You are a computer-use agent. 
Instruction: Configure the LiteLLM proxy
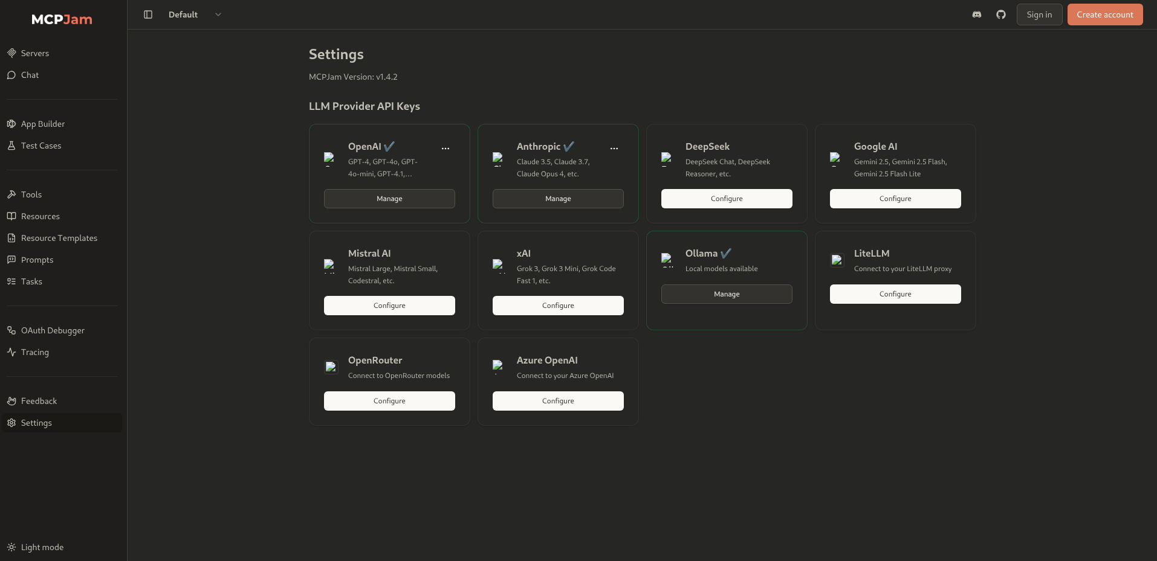pos(895,294)
